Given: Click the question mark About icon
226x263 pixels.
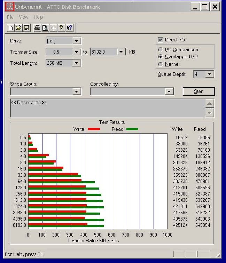Looking at the screenshot, I should 61,28.
